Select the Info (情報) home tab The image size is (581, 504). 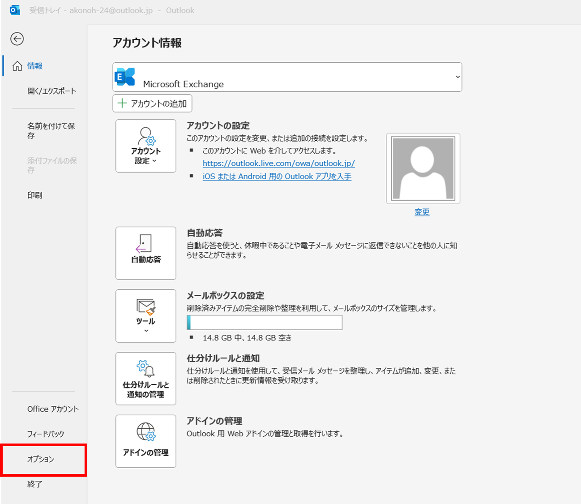tap(35, 66)
